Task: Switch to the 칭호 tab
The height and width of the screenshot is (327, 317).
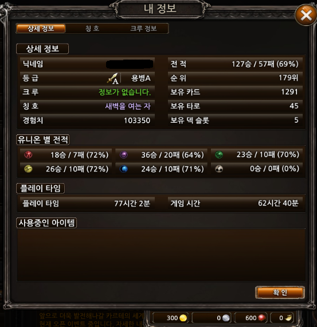Action: [x=92, y=28]
